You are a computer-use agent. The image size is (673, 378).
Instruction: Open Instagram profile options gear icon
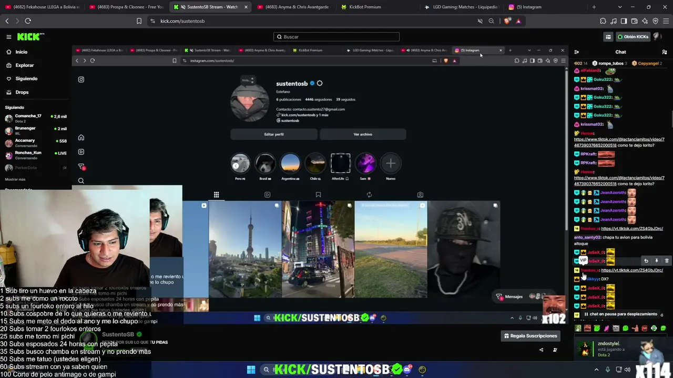[x=319, y=83]
